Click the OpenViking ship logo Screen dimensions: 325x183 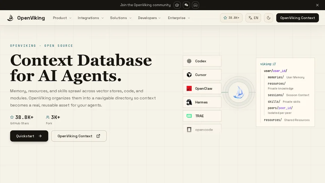(x=10, y=18)
